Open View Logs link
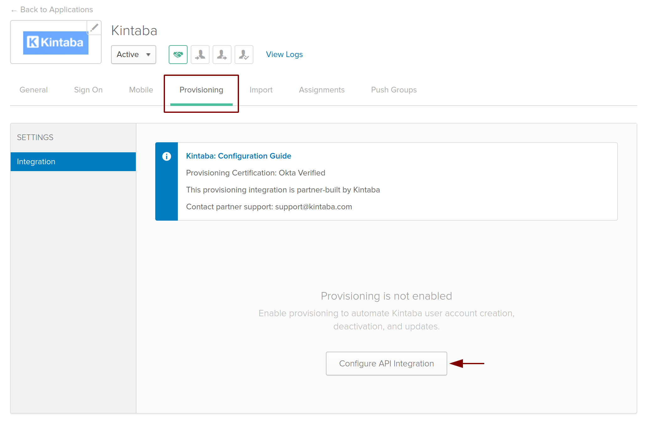 284,55
